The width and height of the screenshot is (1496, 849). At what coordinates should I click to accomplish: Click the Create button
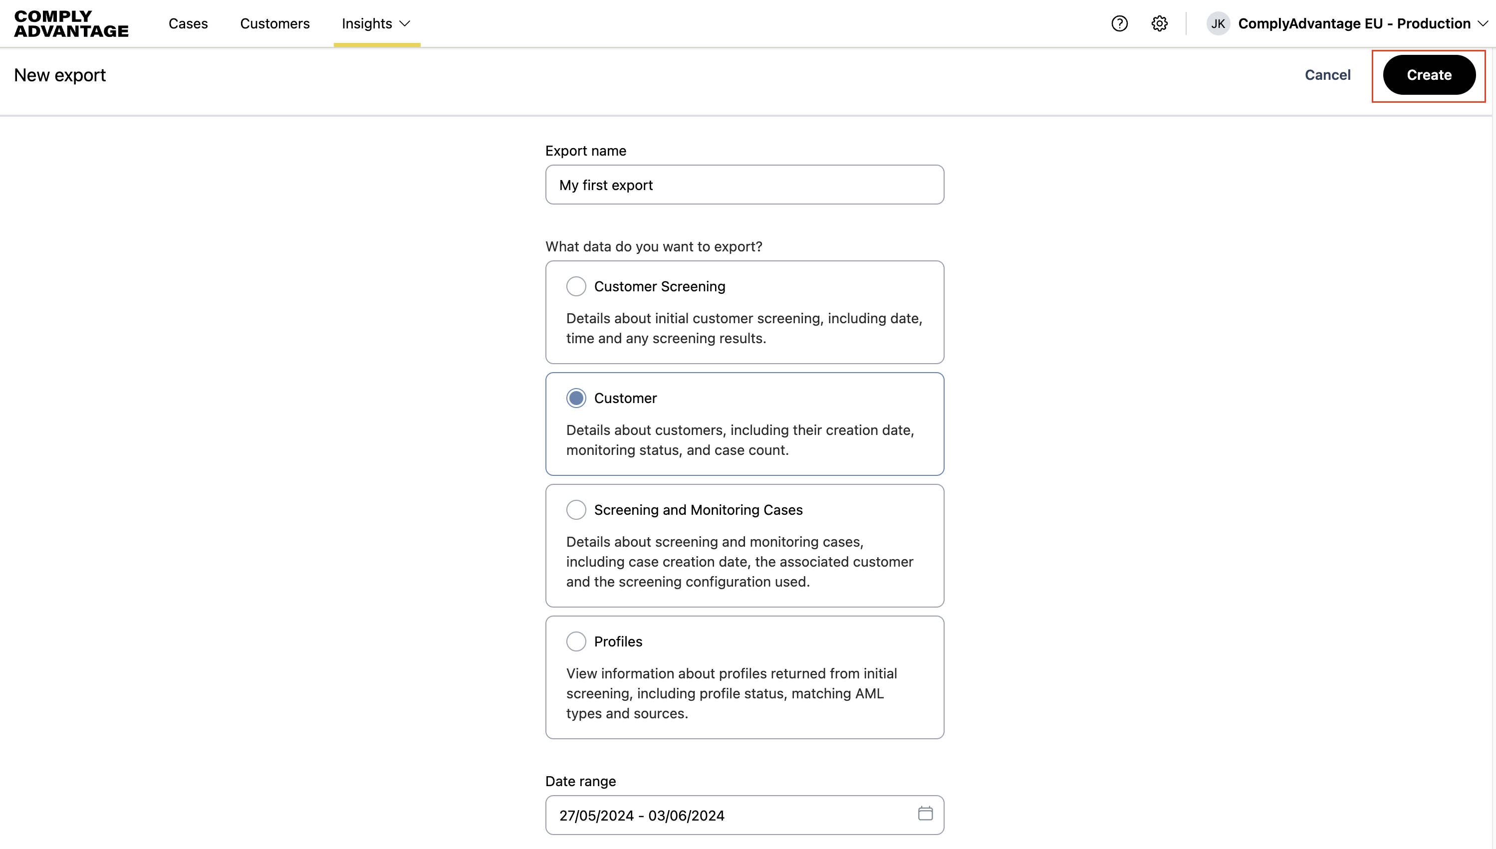tap(1429, 75)
